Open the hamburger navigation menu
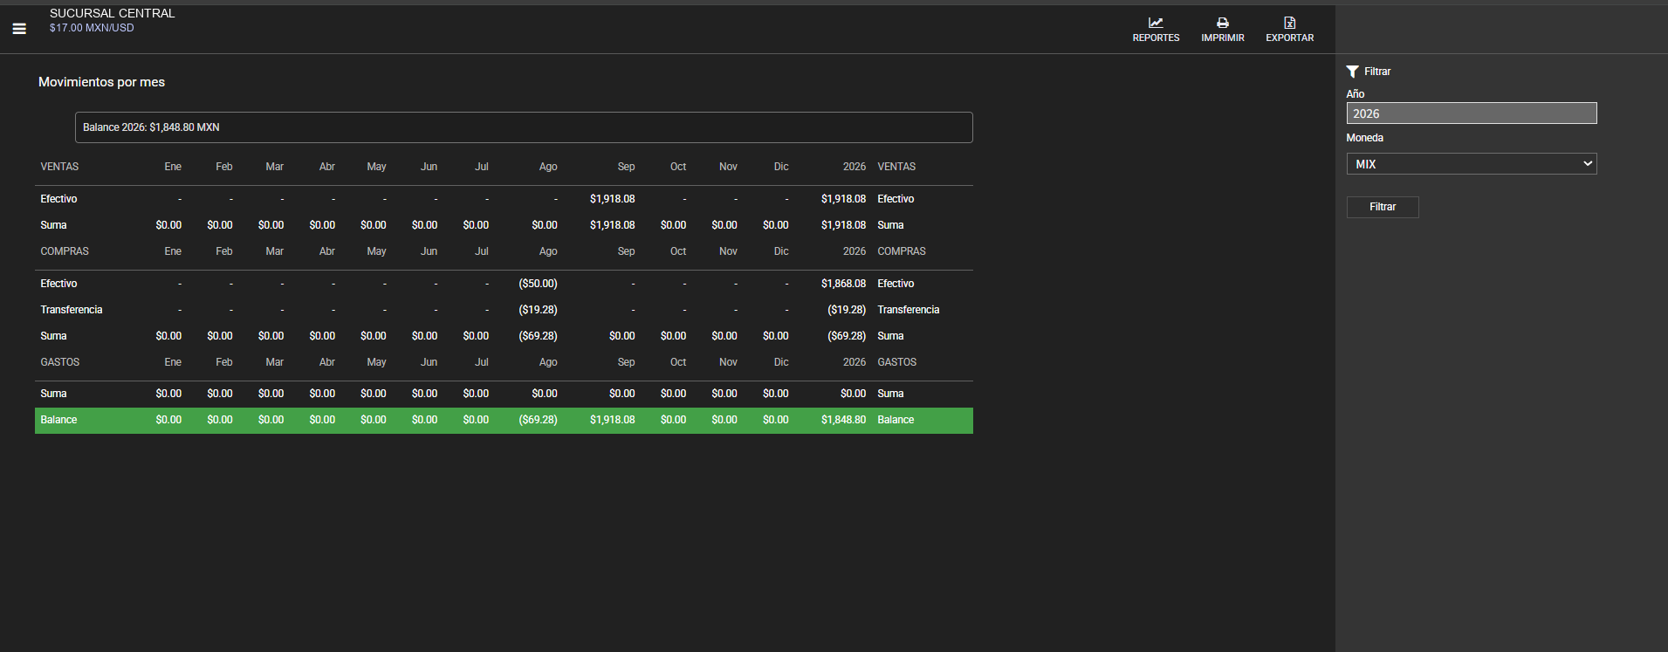The image size is (1668, 652). coord(19,29)
